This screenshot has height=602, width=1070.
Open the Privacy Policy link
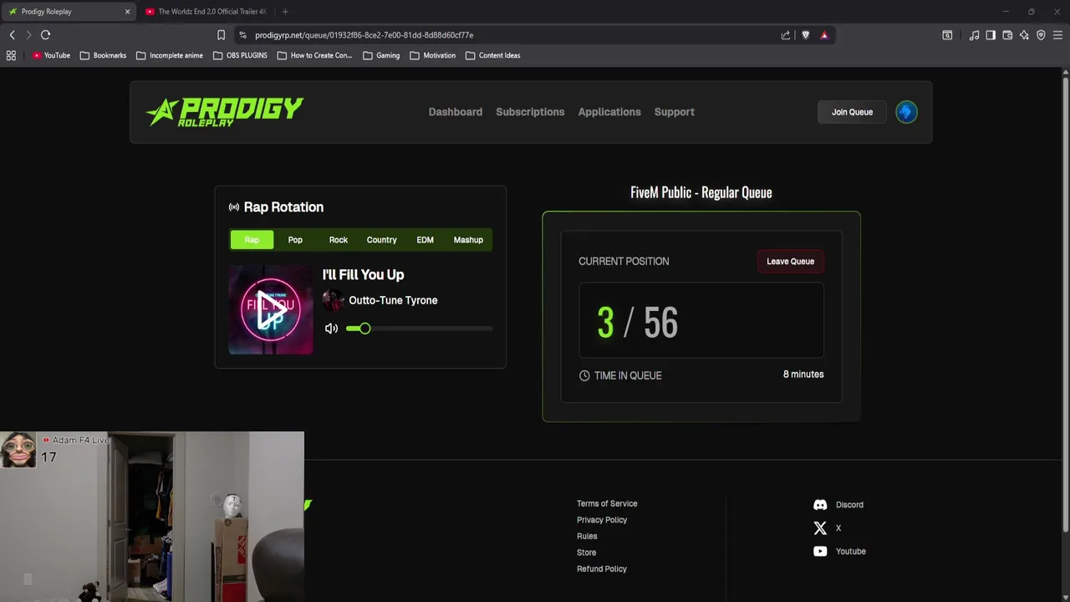(x=602, y=520)
